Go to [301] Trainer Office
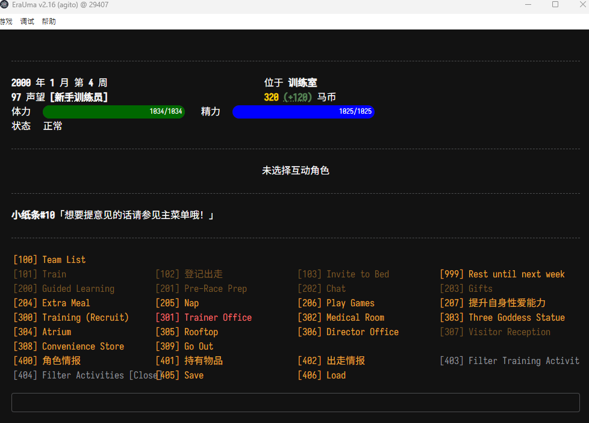The image size is (589, 423). tap(204, 318)
